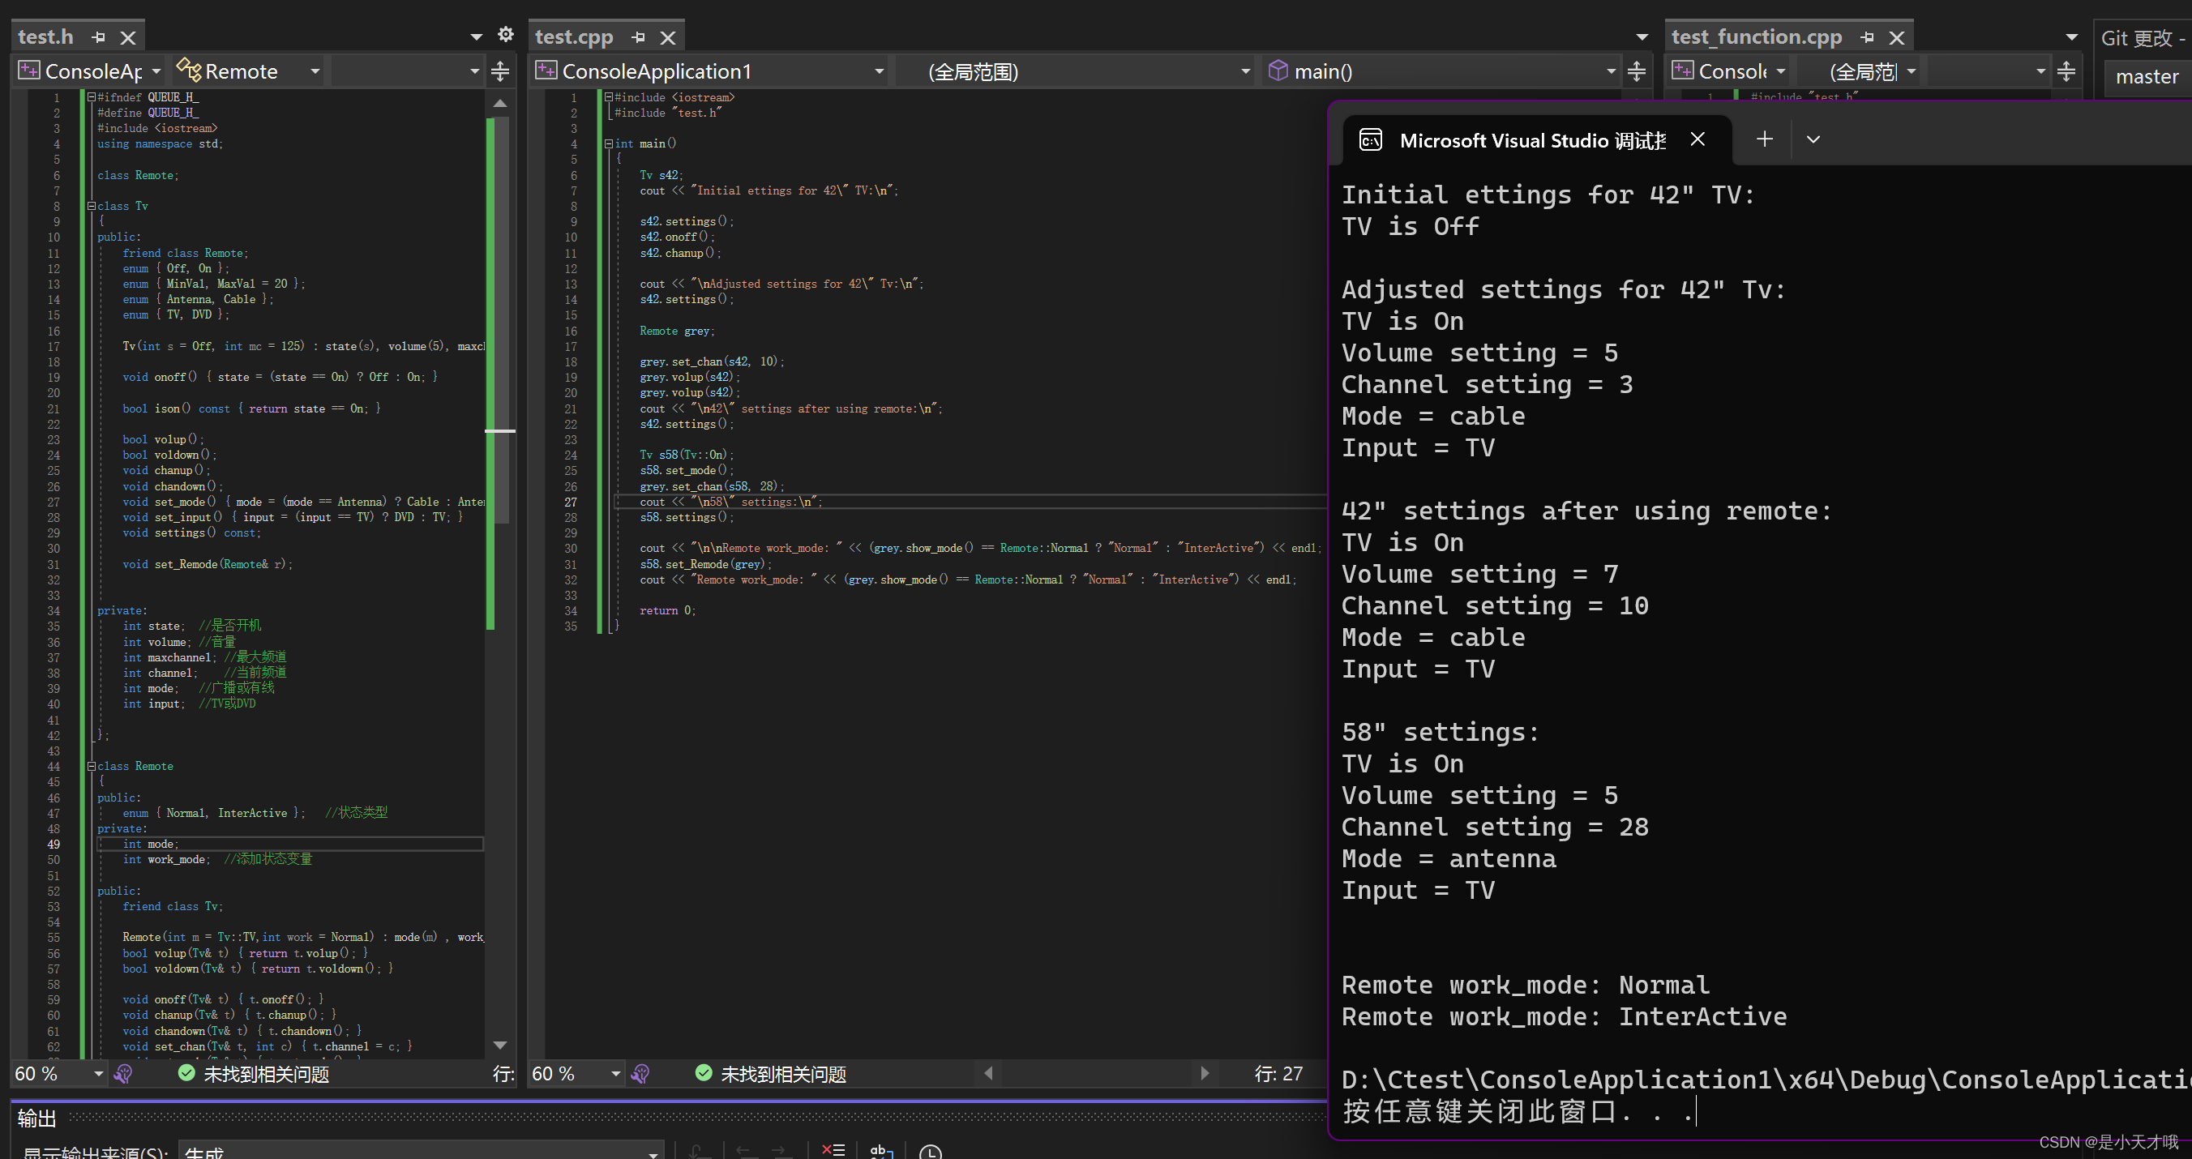The image size is (2192, 1159).
Task: Click the right arrow of test.cpp horizontal scrollbar
Action: (1204, 1073)
